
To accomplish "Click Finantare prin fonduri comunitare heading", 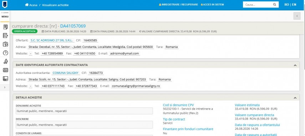I will click(188, 129).
